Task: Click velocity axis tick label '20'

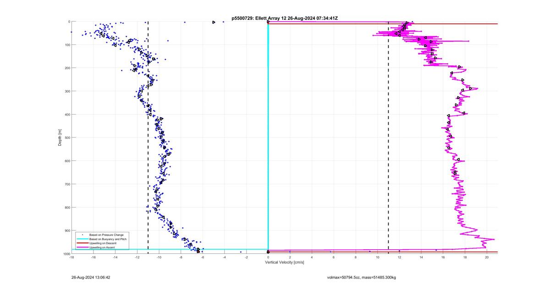Action: tap(487, 258)
